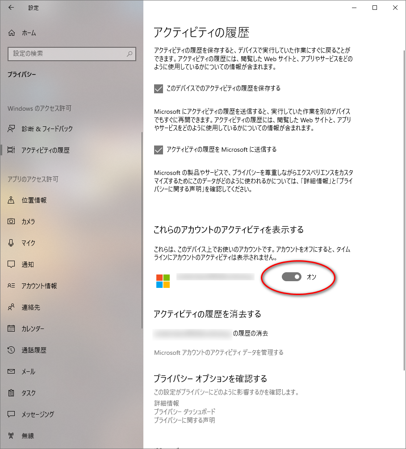
Task: Turn off the account activity toggle
Action: point(292,277)
